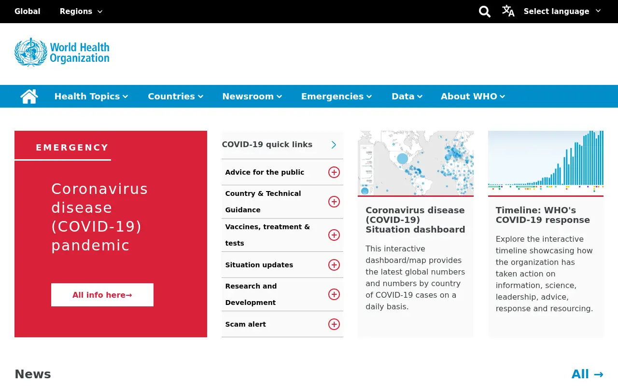618x386 pixels.
Task: Open the Countries menu
Action: point(176,96)
